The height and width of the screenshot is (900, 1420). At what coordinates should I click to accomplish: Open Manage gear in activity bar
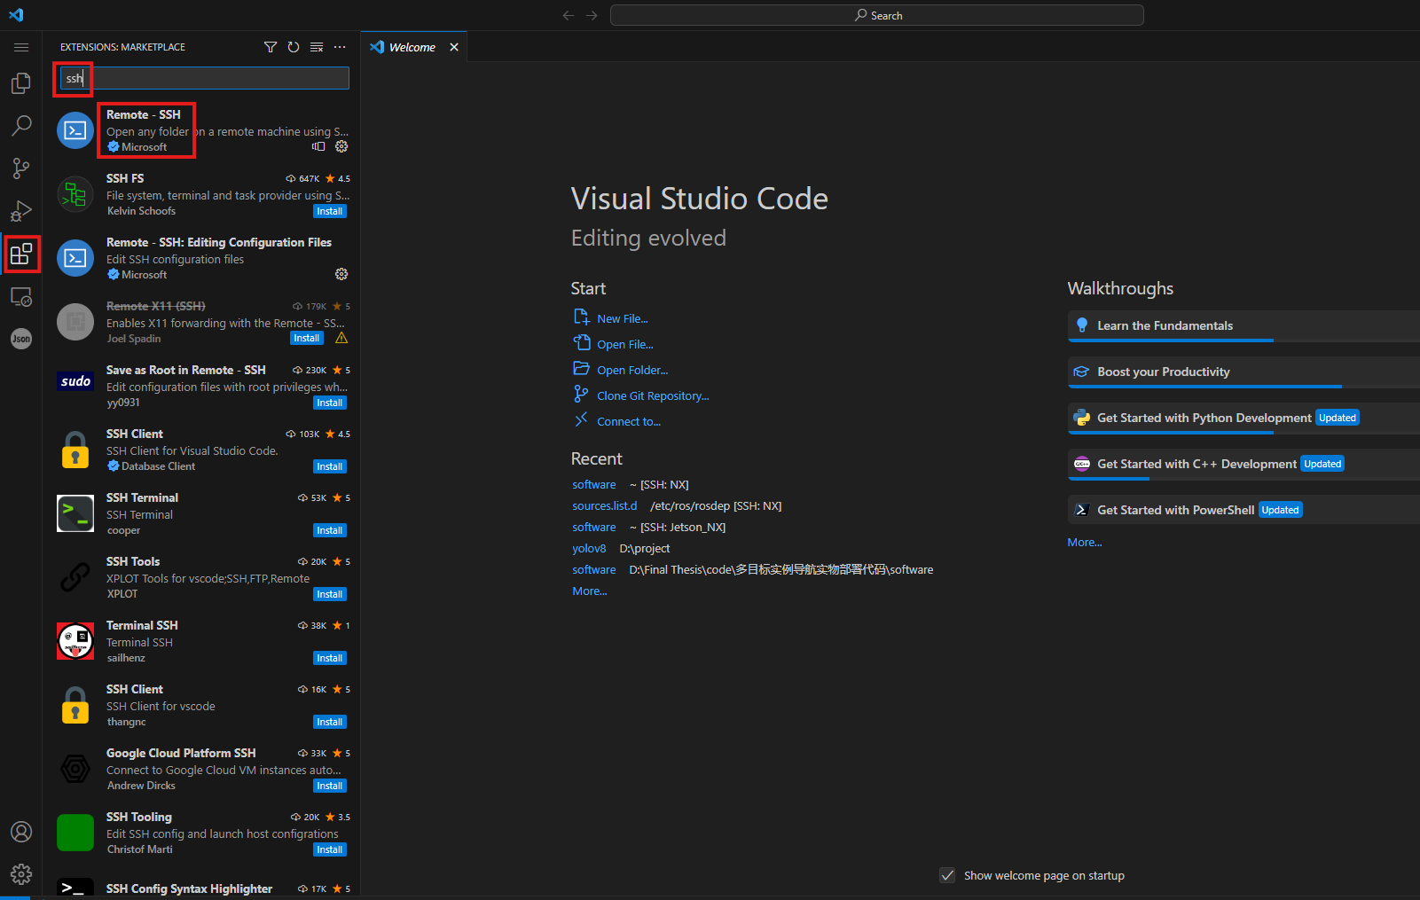coord(21,874)
